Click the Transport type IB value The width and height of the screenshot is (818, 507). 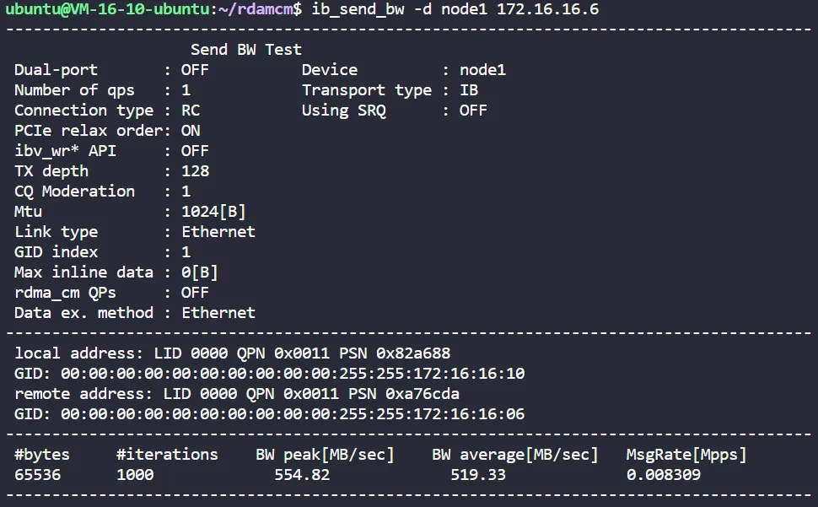(469, 90)
